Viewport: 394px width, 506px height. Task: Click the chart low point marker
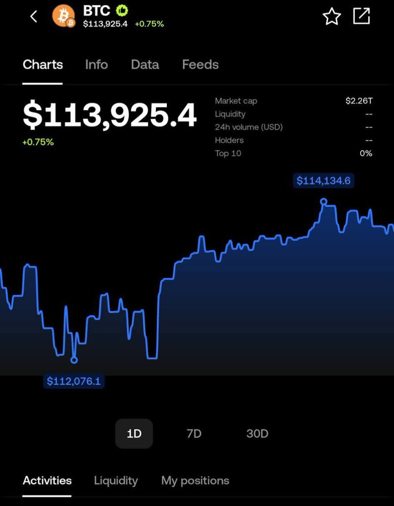tap(74, 360)
